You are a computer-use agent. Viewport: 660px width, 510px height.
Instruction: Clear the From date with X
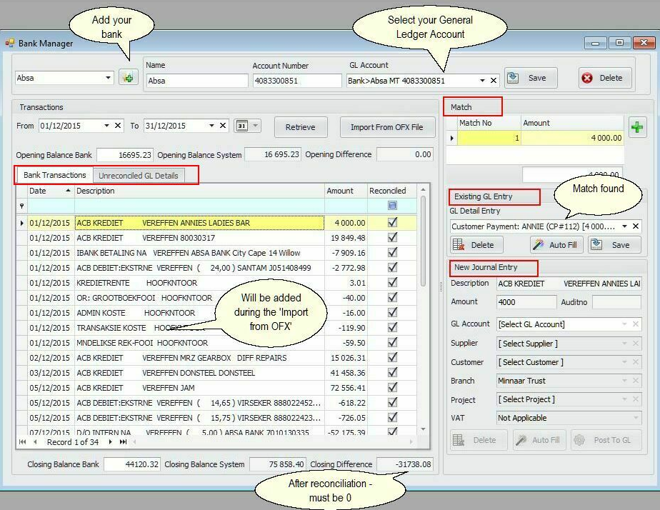click(118, 126)
